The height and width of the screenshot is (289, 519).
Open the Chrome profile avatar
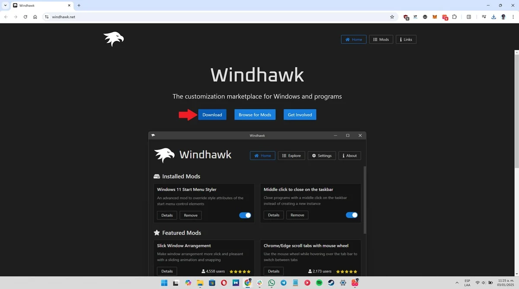click(503, 17)
